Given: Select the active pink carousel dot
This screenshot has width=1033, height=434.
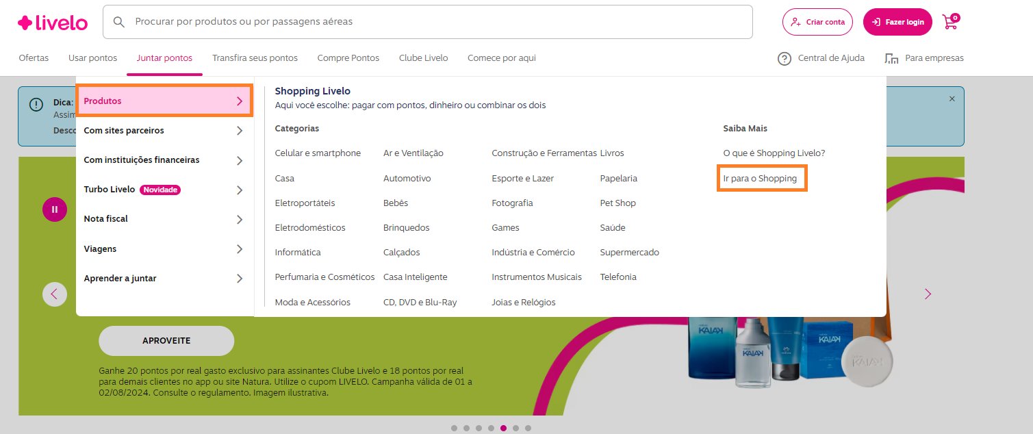Looking at the screenshot, I should point(503,429).
